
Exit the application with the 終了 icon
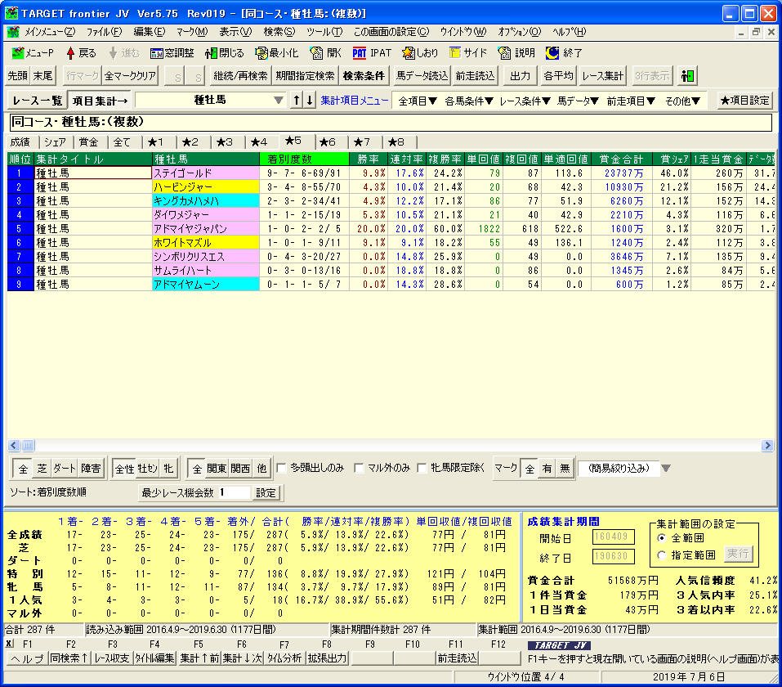click(564, 53)
